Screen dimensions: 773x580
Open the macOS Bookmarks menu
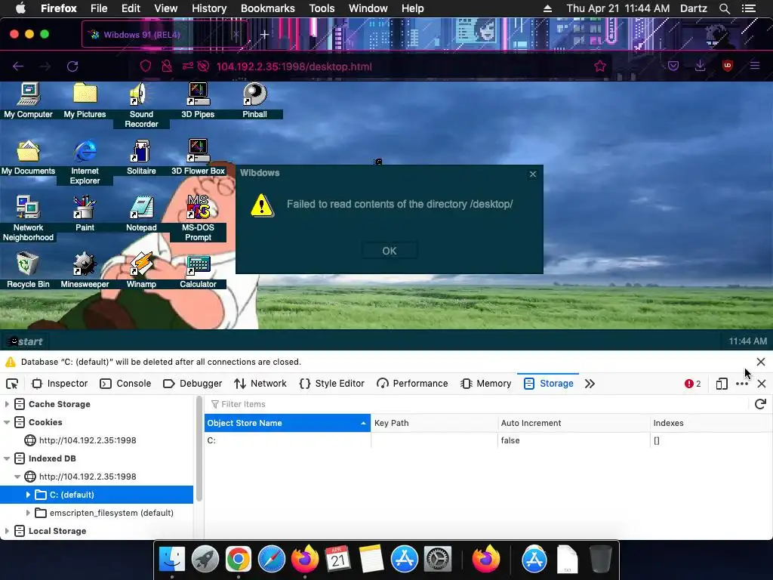tap(267, 8)
